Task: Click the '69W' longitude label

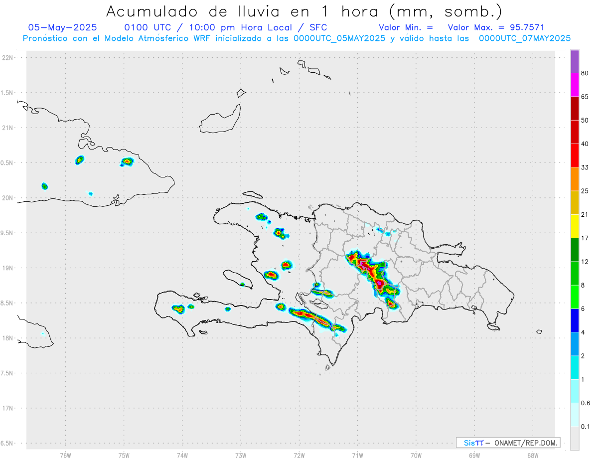Action: click(474, 455)
